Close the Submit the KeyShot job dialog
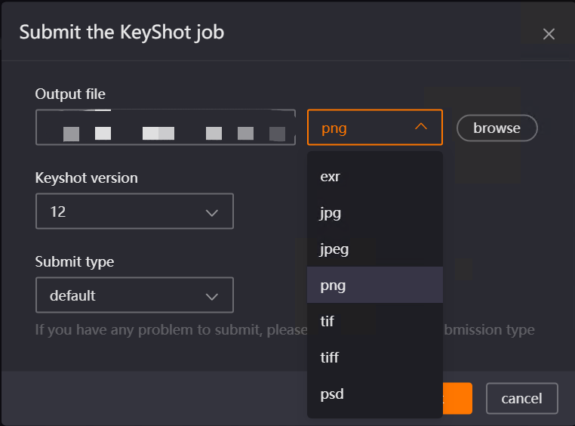Screen dimensions: 575x426 (x=549, y=34)
